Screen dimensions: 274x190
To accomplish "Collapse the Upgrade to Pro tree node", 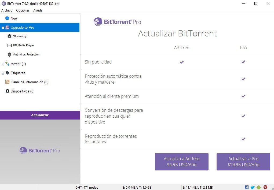I will pos(3,28).
